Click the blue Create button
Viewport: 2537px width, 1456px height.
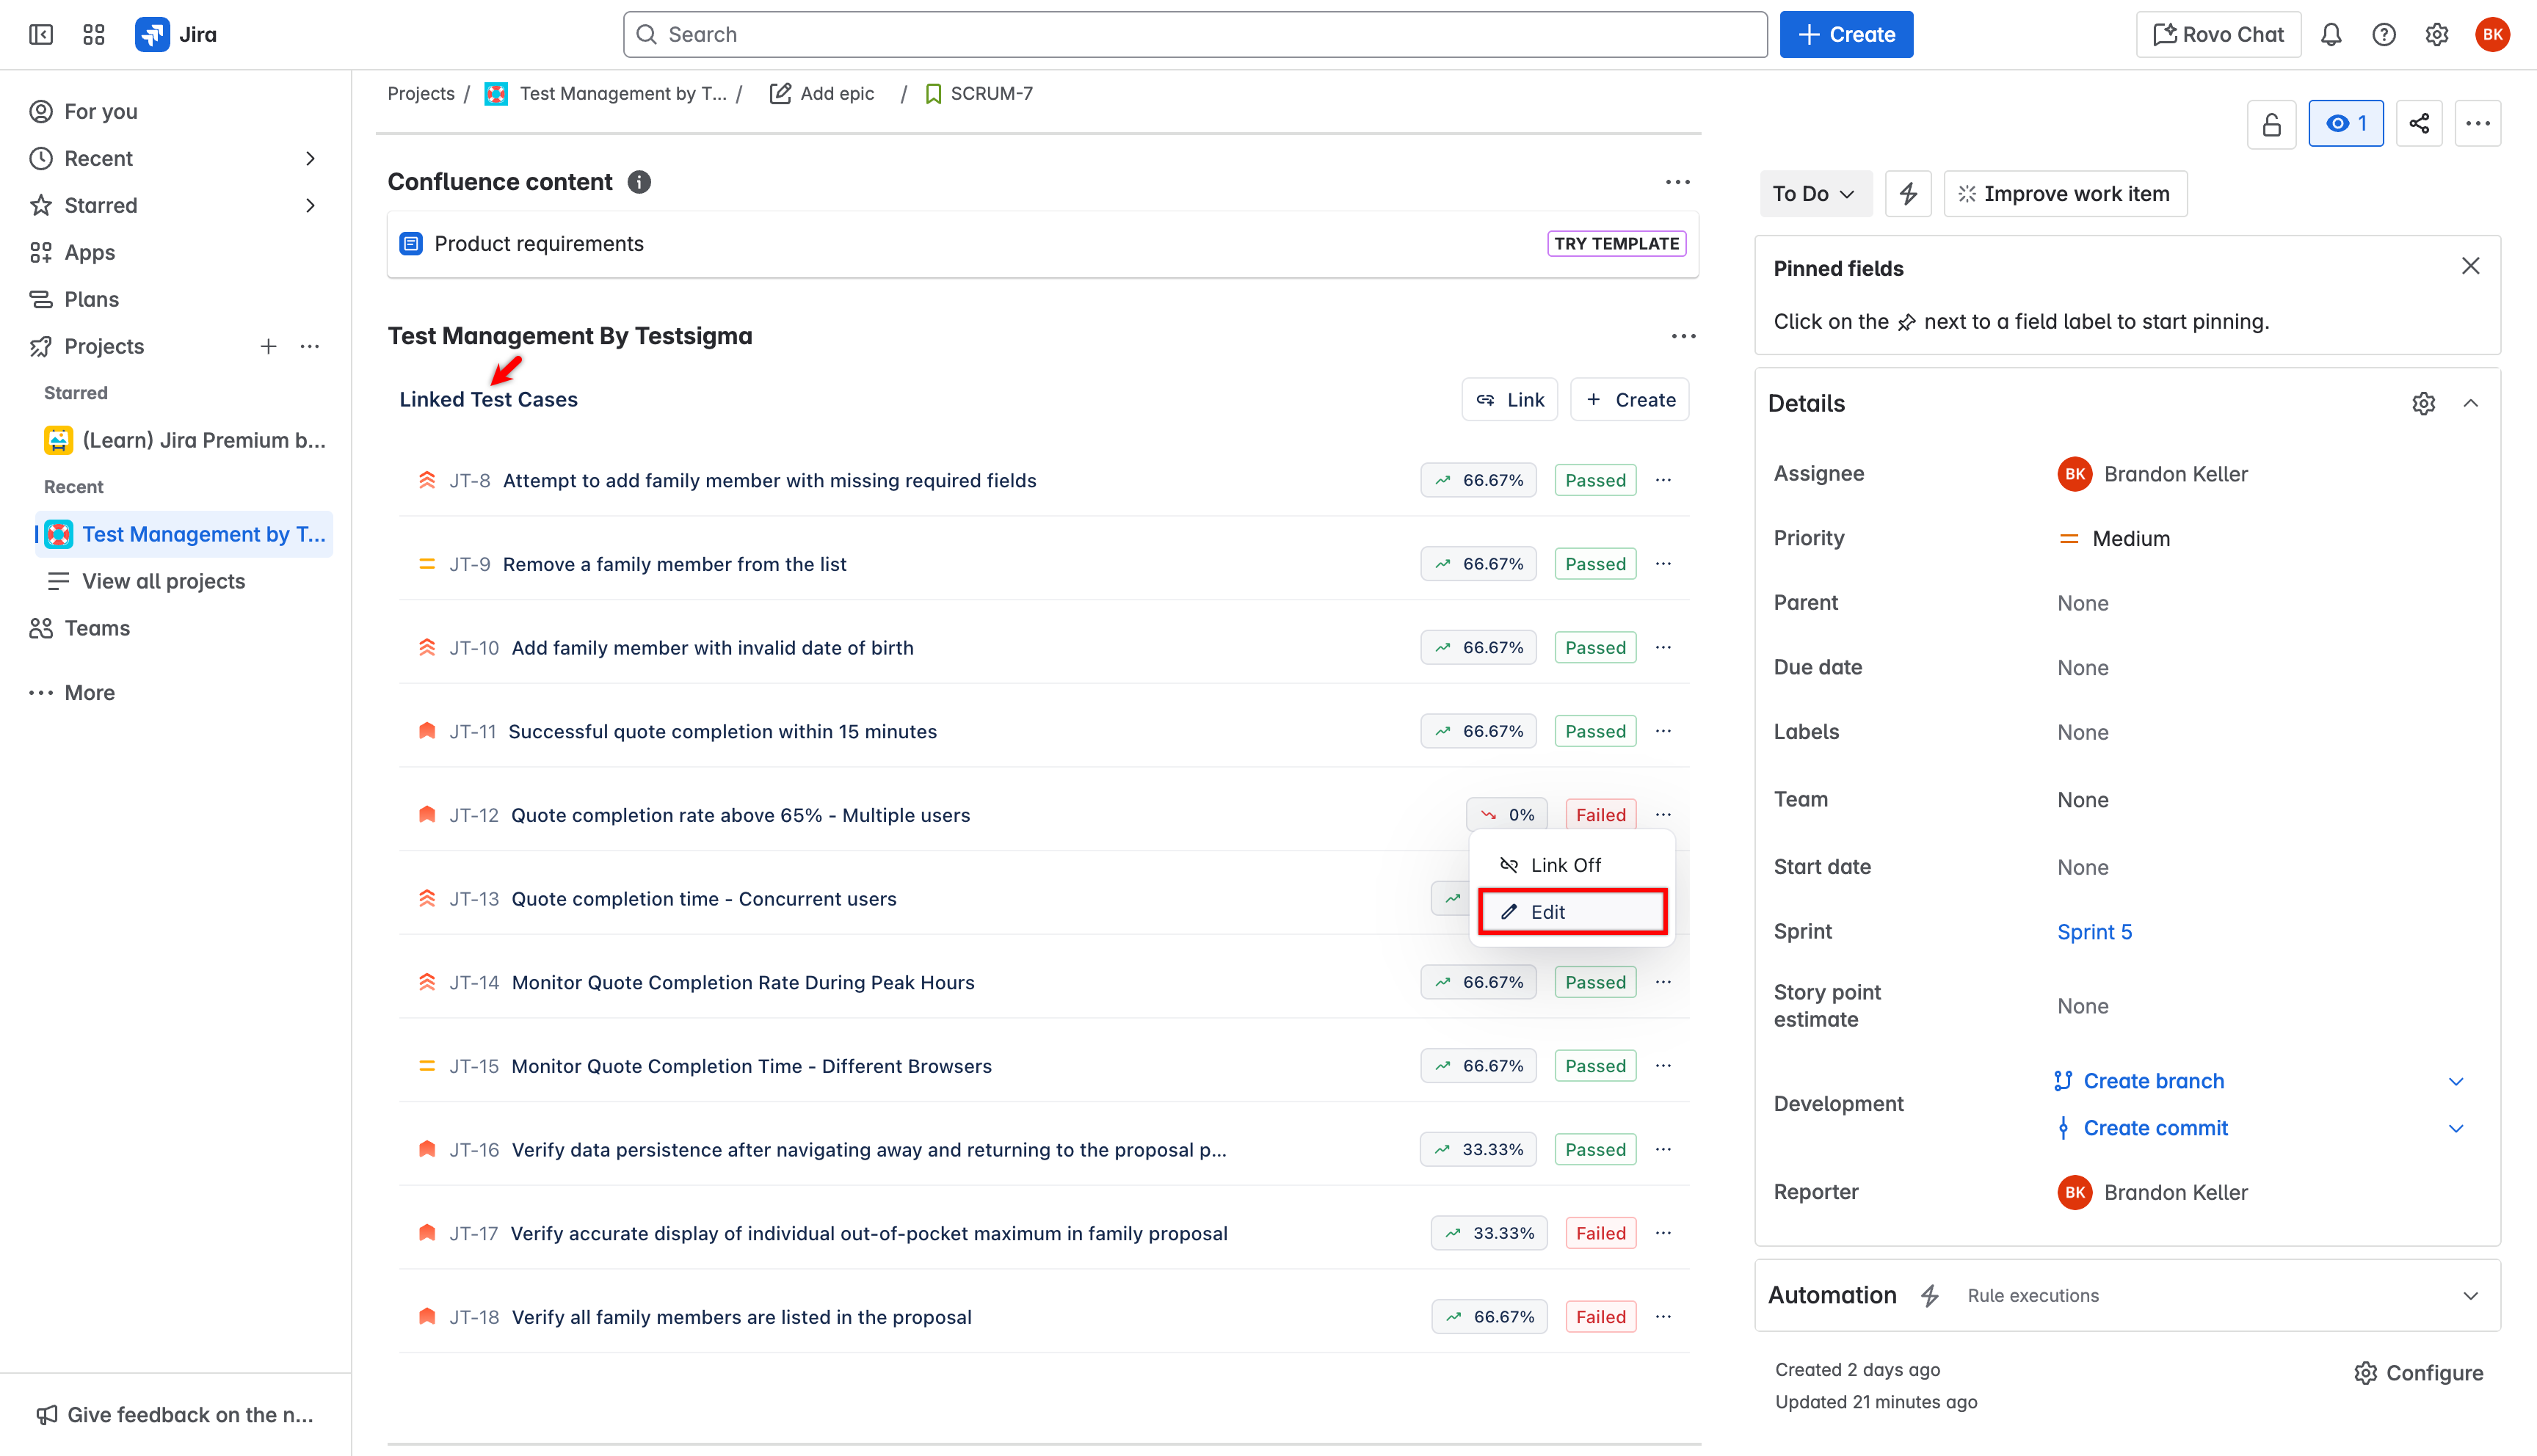[1846, 35]
